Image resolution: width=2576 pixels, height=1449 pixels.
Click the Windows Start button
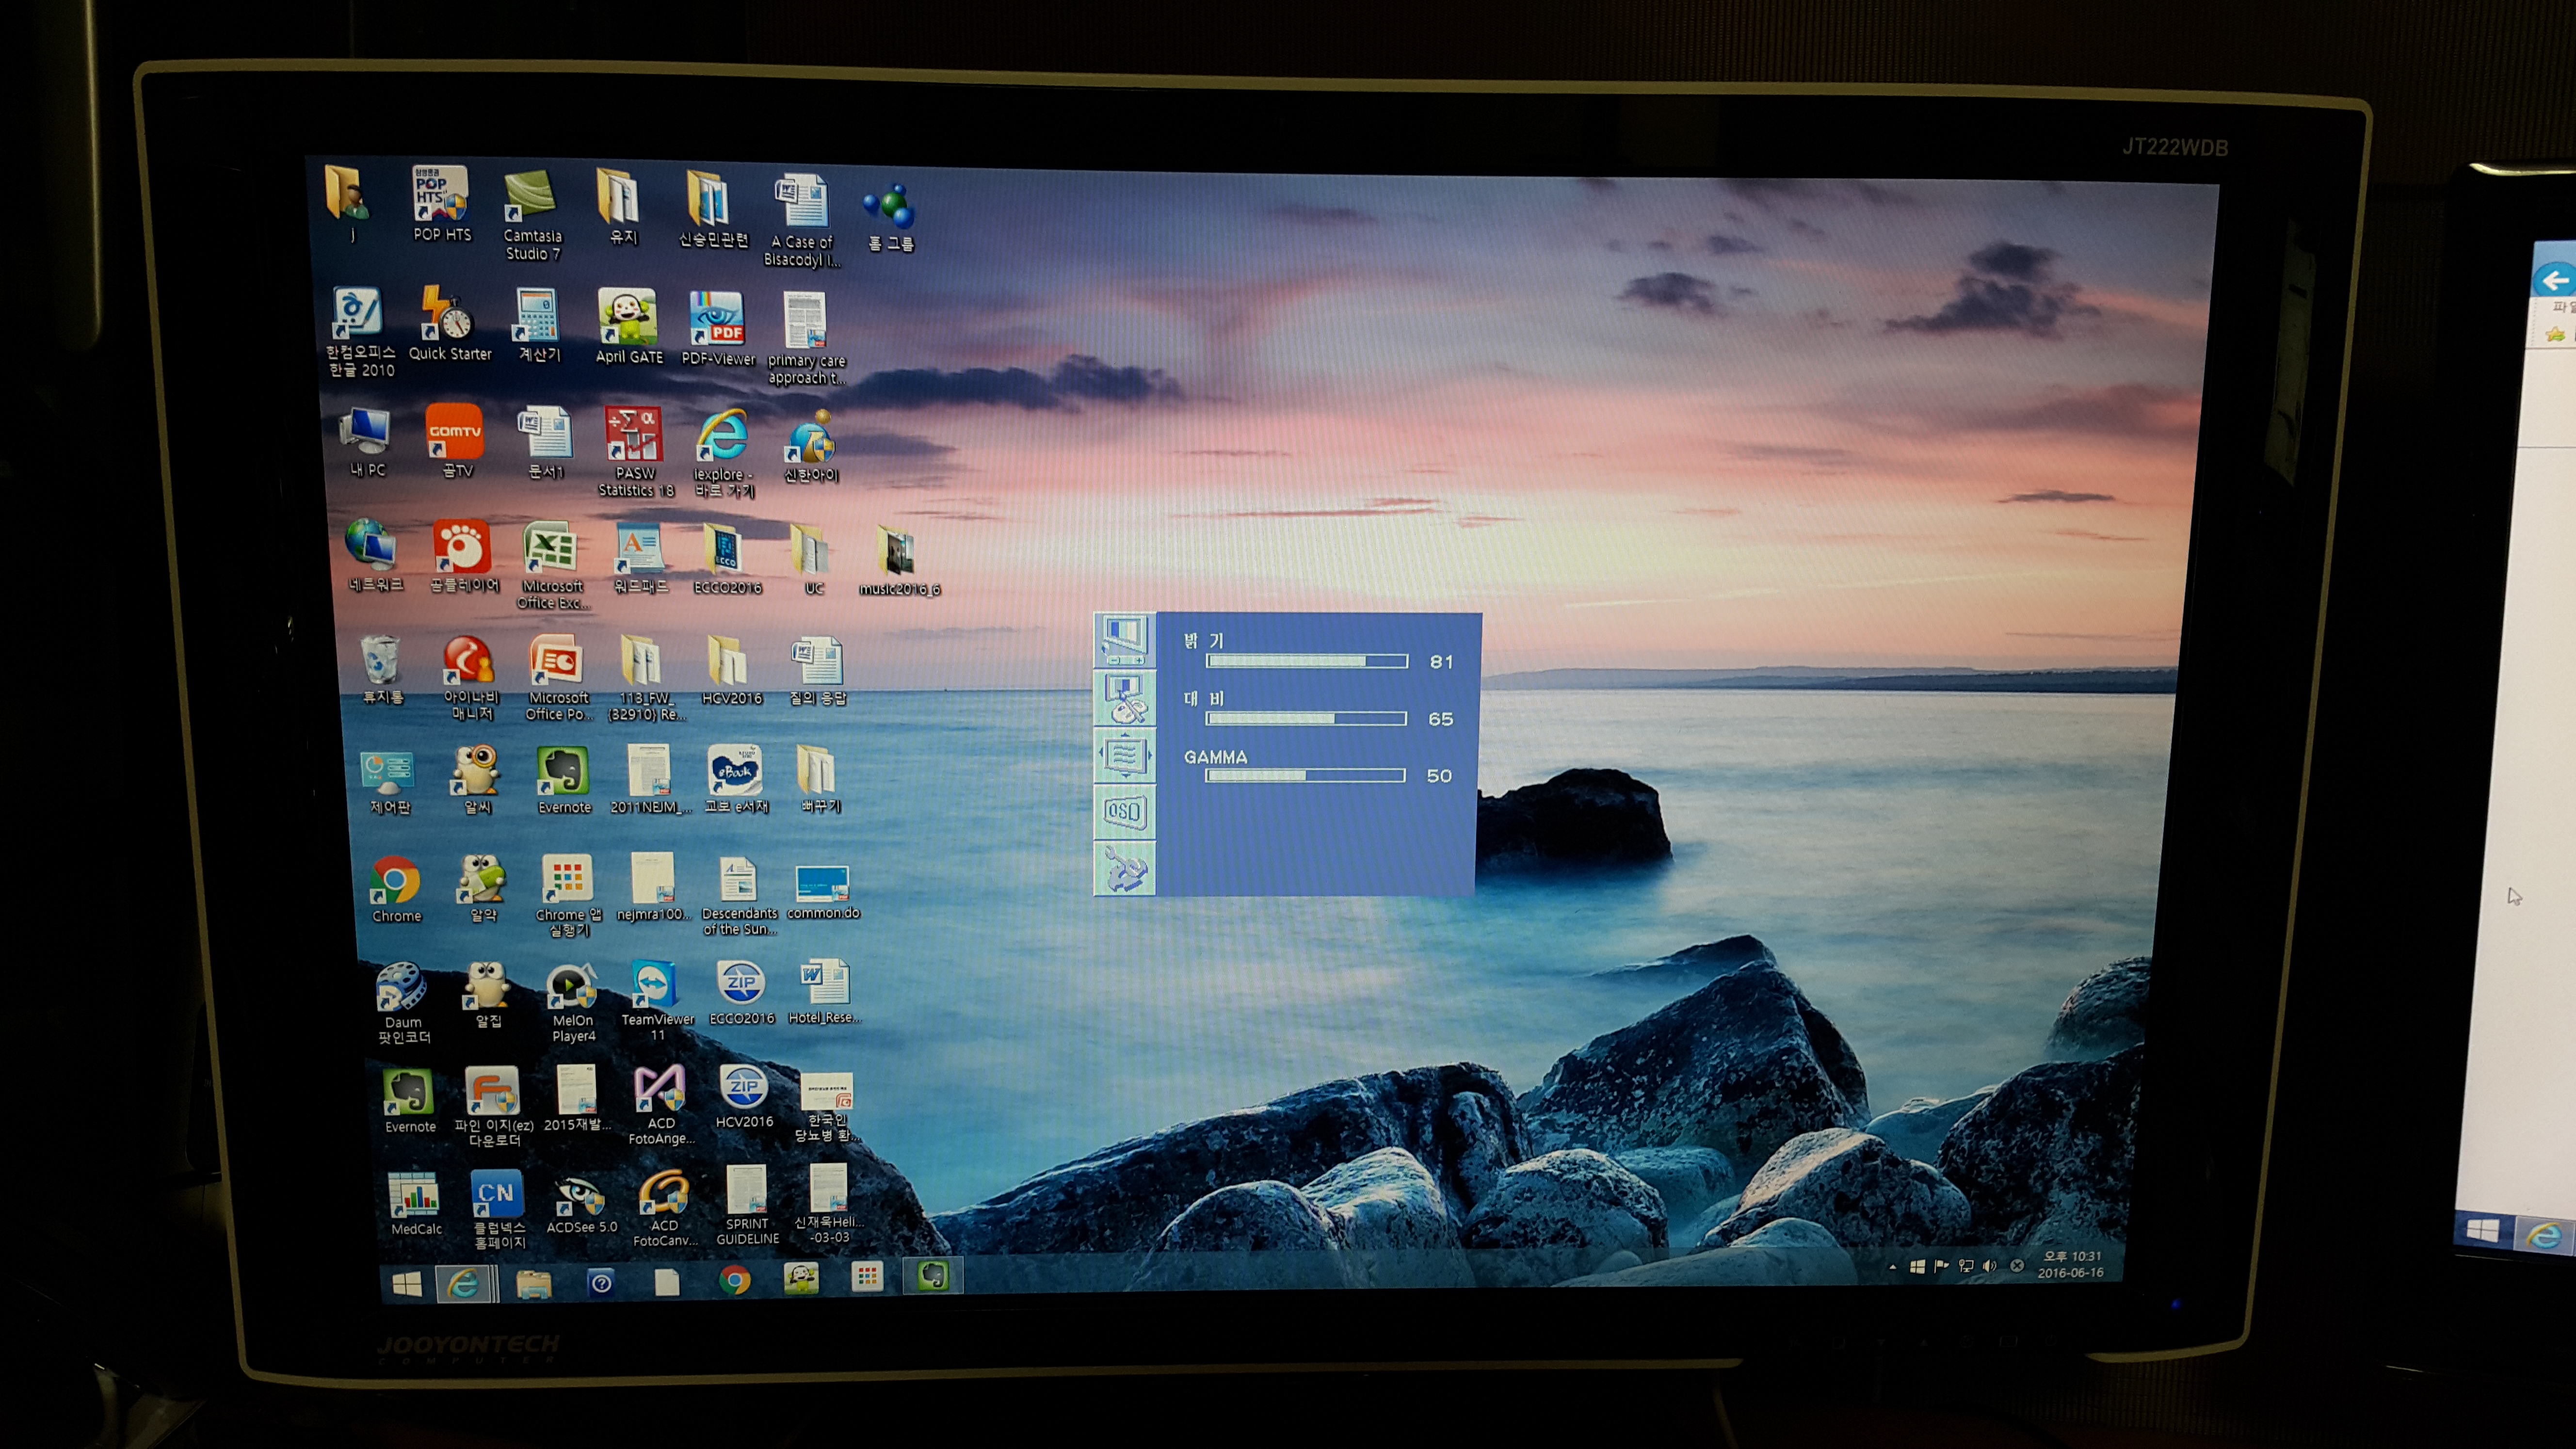407,1284
